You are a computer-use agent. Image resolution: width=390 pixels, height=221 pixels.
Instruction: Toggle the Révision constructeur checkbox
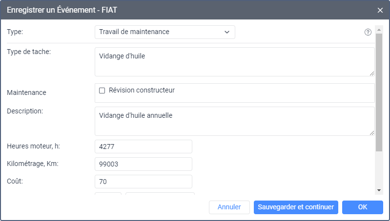[102, 91]
